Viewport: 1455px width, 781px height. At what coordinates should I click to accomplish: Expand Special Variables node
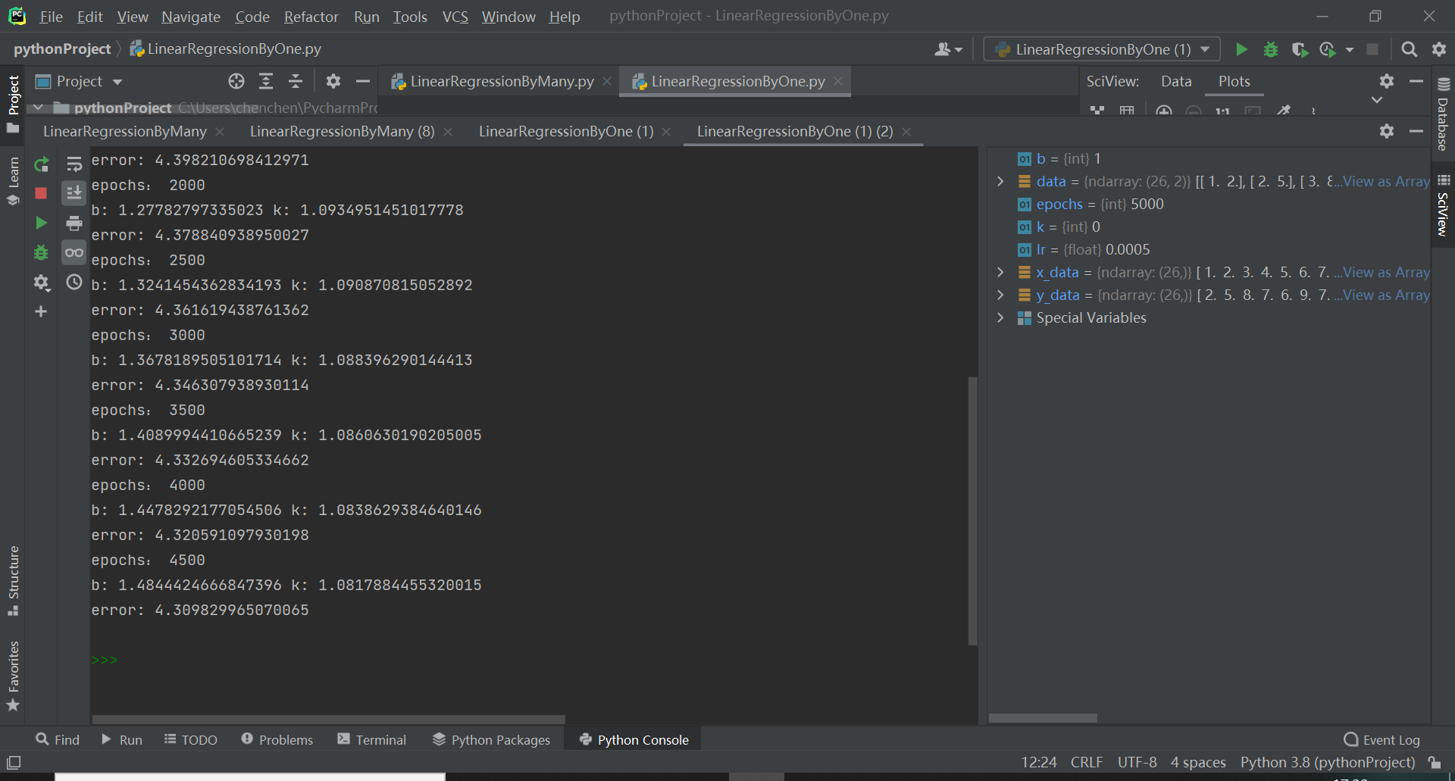[1000, 317]
